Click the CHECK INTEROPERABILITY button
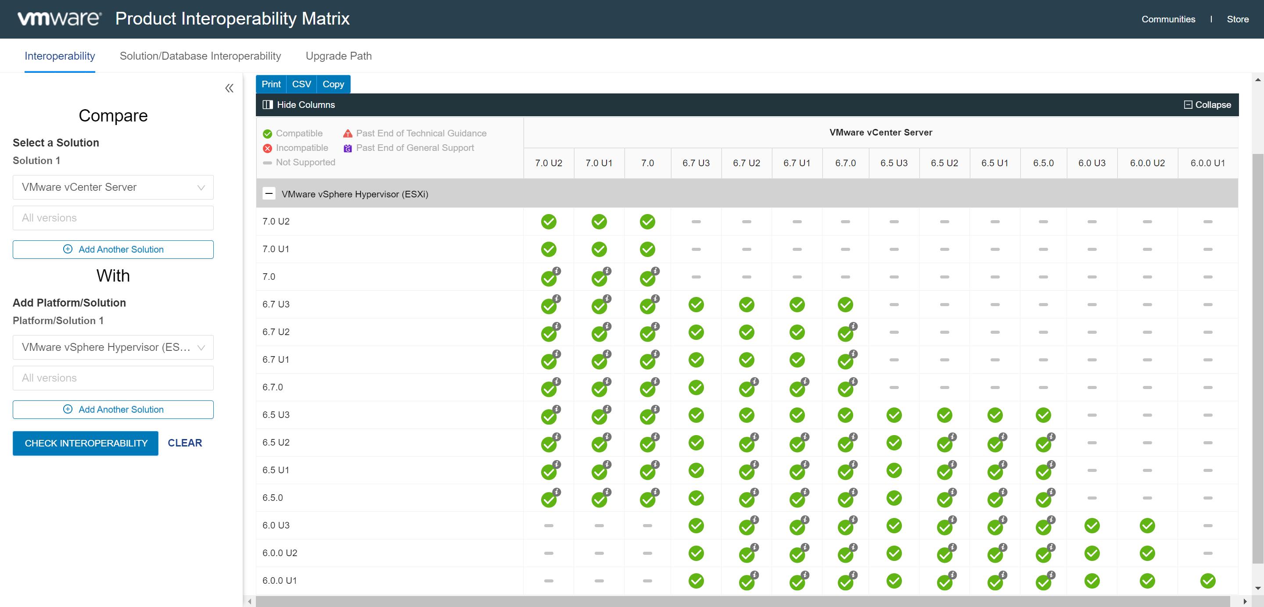The image size is (1264, 607). click(x=86, y=443)
